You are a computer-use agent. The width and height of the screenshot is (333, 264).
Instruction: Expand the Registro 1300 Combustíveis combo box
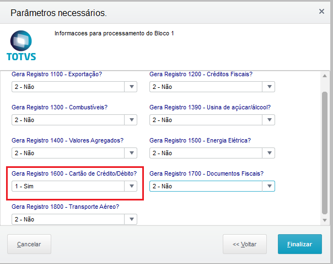[x=131, y=120]
